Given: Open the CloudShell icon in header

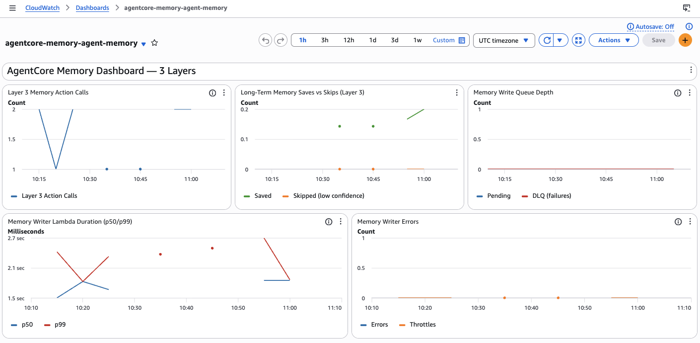Looking at the screenshot, I should click(687, 8).
